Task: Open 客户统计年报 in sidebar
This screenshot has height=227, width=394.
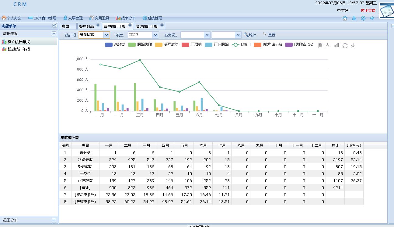Action: (29, 42)
